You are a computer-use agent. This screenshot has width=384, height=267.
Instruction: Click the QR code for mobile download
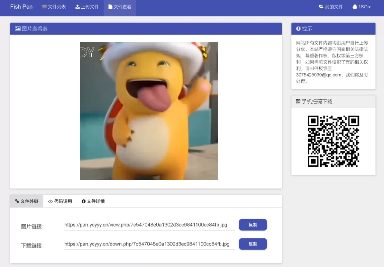pos(333,141)
